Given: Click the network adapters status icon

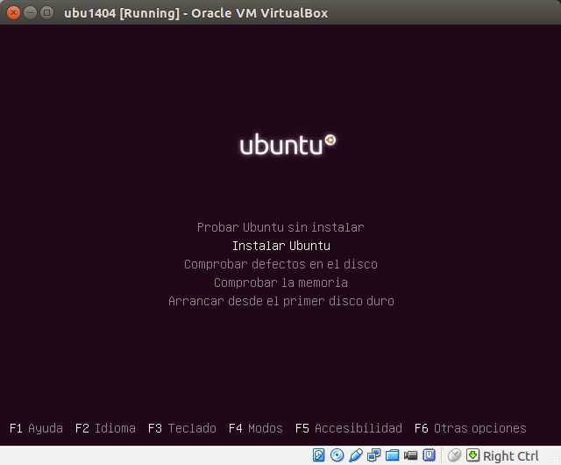Looking at the screenshot, I should click(x=374, y=455).
